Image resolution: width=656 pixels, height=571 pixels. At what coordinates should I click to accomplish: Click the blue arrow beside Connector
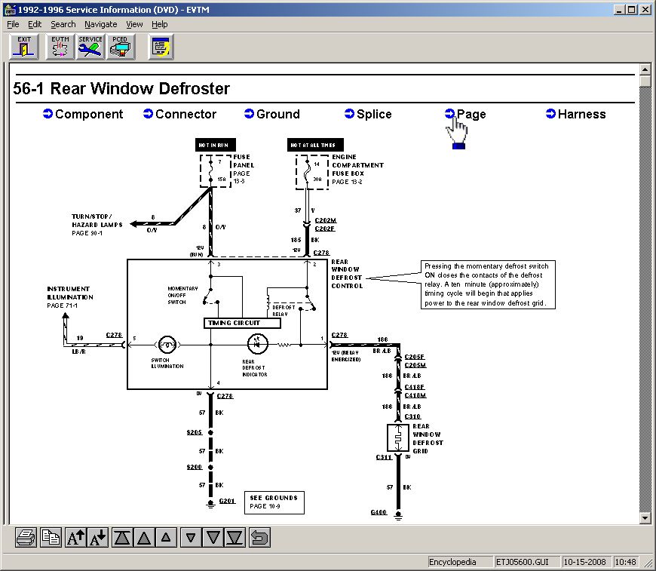[x=148, y=113]
